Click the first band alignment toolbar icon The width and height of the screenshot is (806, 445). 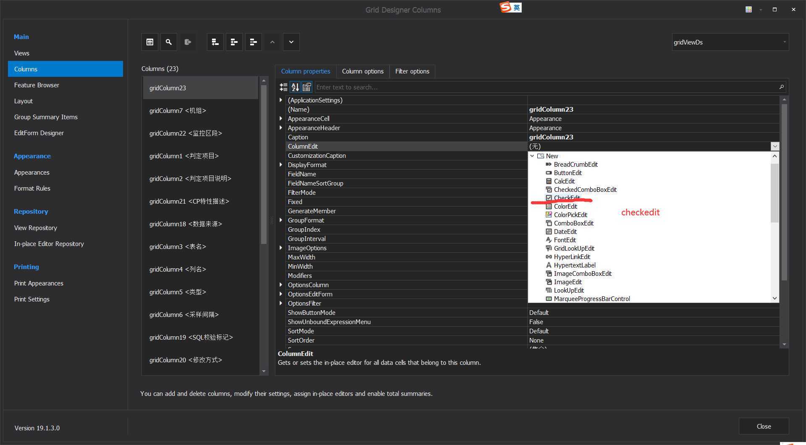point(215,42)
